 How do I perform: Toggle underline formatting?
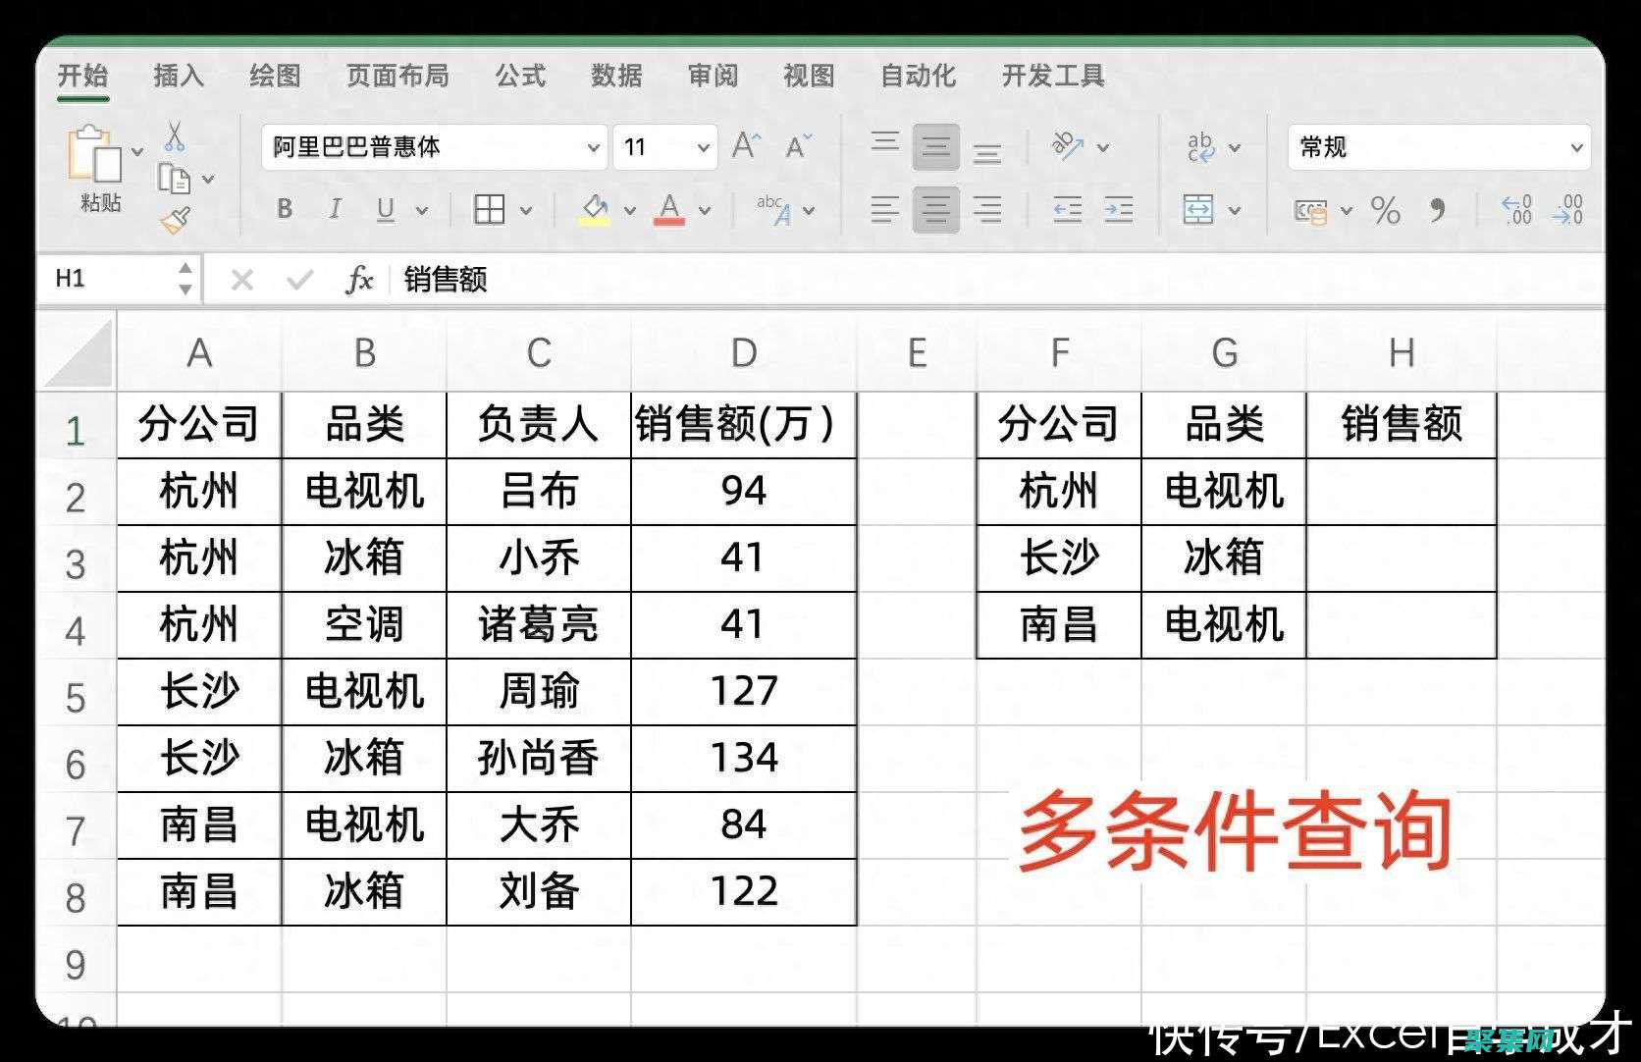click(387, 209)
